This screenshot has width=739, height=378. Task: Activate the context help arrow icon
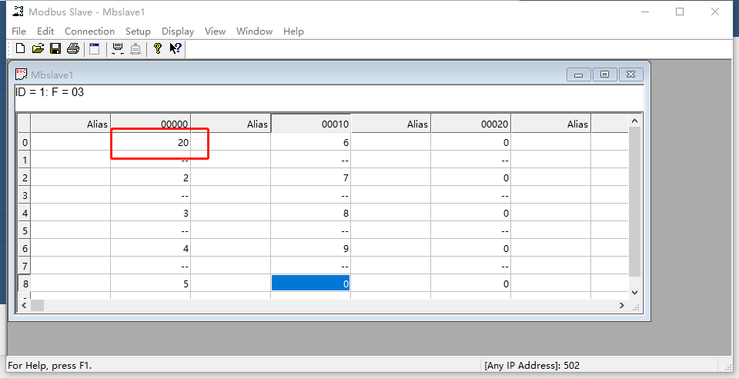tap(176, 48)
